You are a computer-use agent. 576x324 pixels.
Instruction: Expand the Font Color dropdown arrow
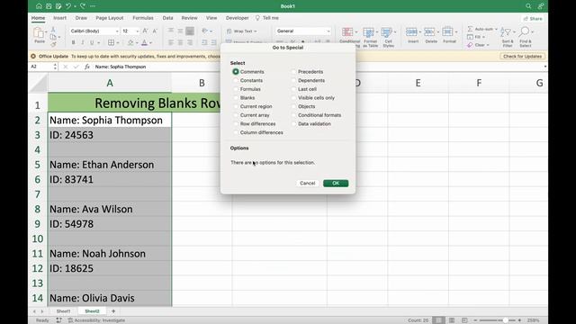[151, 43]
